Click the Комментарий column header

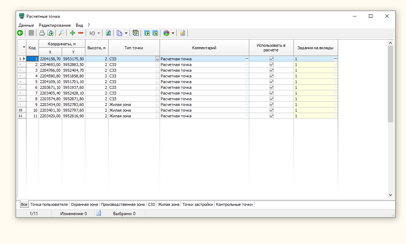[x=204, y=48]
